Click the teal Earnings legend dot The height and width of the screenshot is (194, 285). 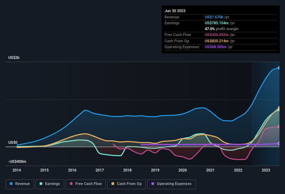pyautogui.click(x=41, y=184)
